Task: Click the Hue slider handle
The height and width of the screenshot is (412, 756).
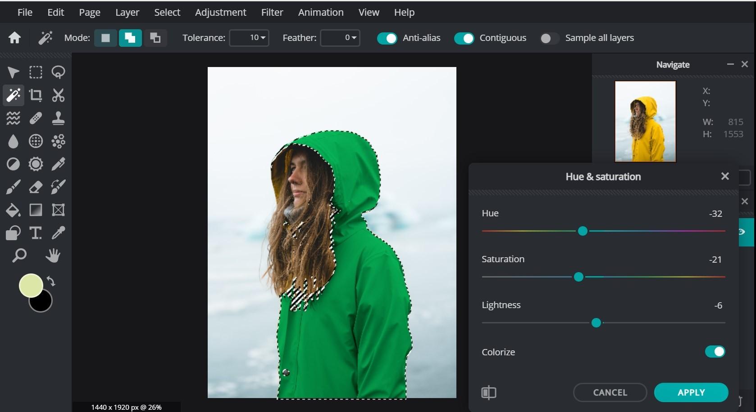Action: point(583,231)
